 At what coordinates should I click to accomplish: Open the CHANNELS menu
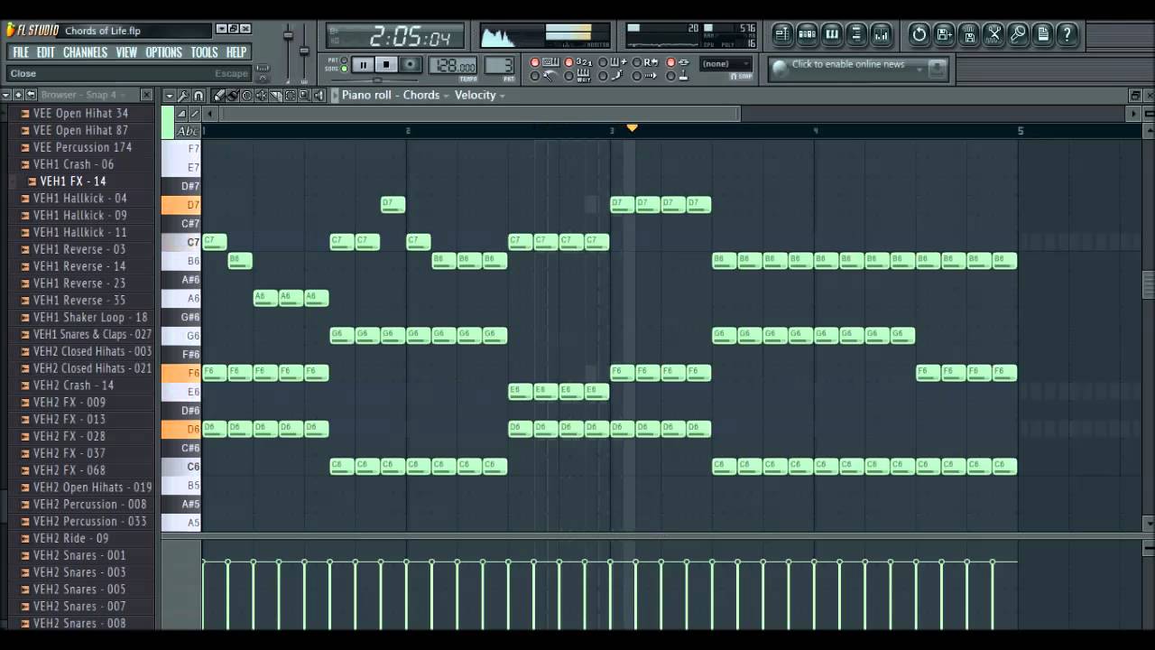(x=85, y=52)
